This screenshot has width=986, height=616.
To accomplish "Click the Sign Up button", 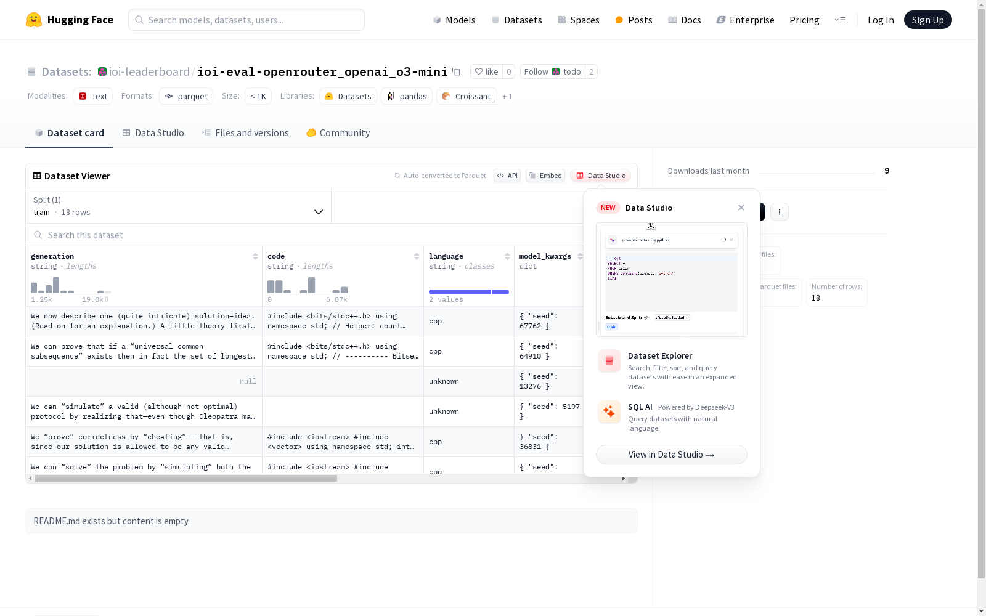I will [927, 20].
